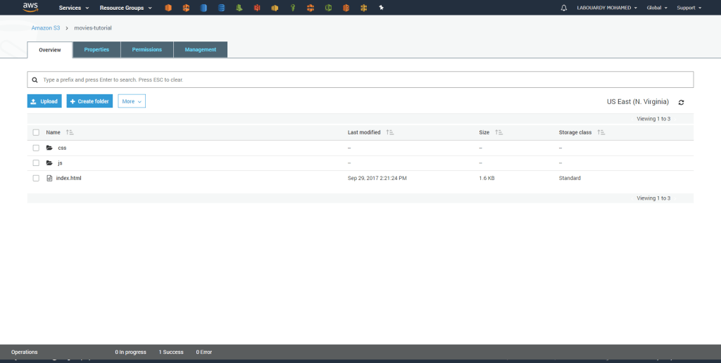Open the Global region dropdown
721x363 pixels.
pyautogui.click(x=657, y=8)
